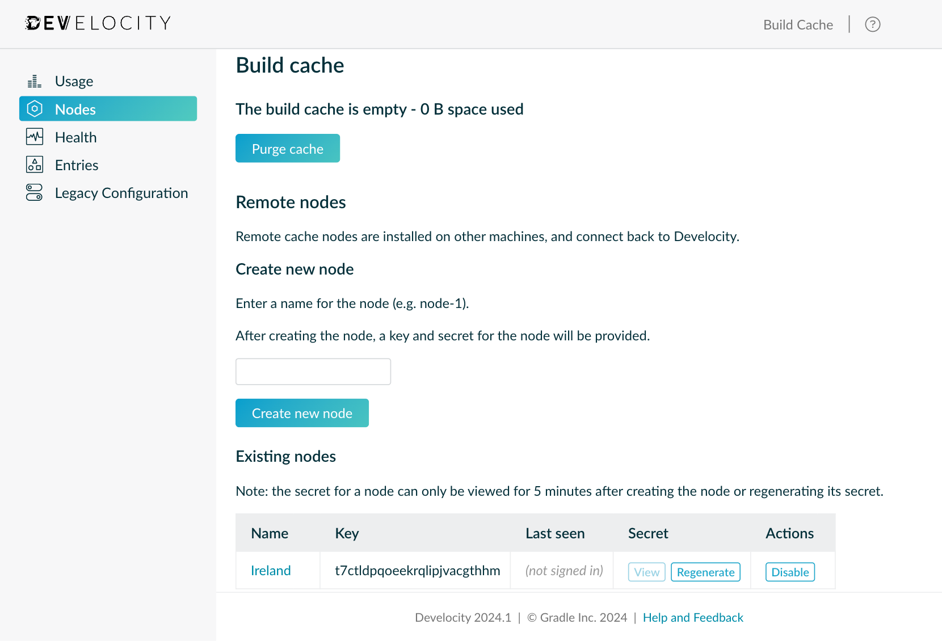Viewport: 942px width, 641px height.
Task: Select the Usage chart icon in sidebar
Action: tap(34, 81)
